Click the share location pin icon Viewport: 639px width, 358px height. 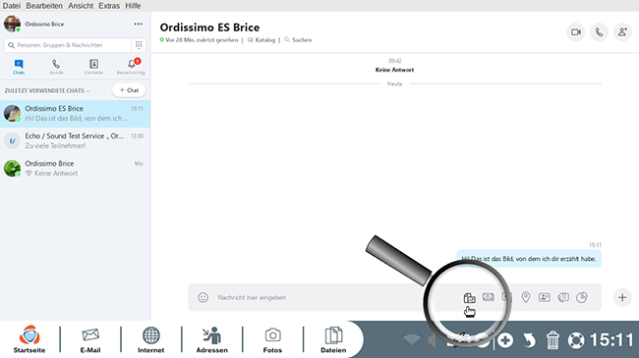coord(526,297)
